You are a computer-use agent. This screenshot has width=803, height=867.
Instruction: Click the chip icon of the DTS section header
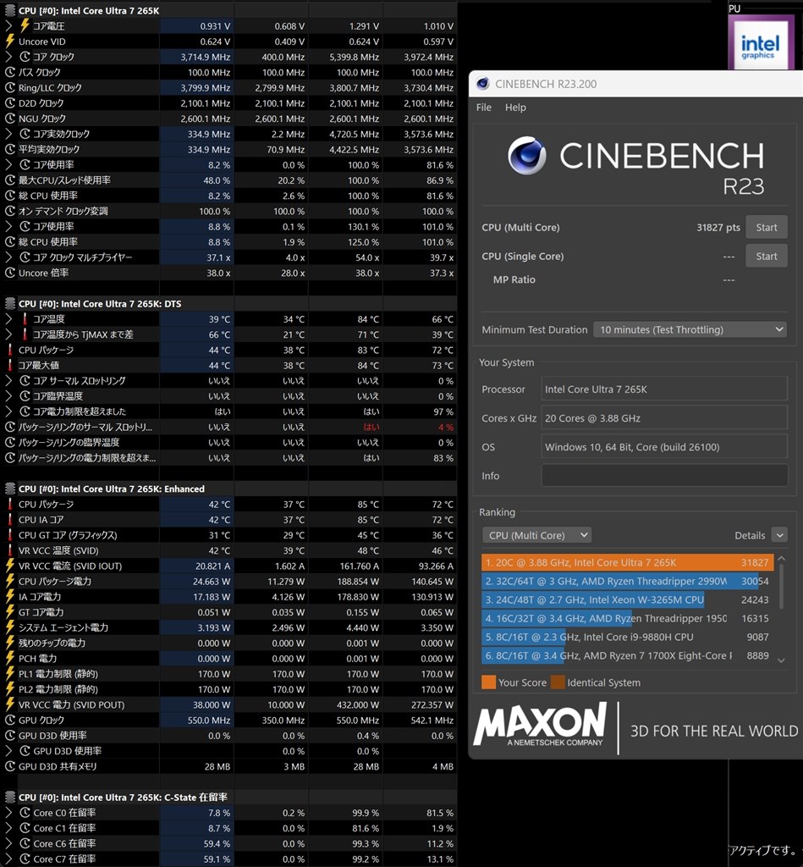click(x=10, y=304)
